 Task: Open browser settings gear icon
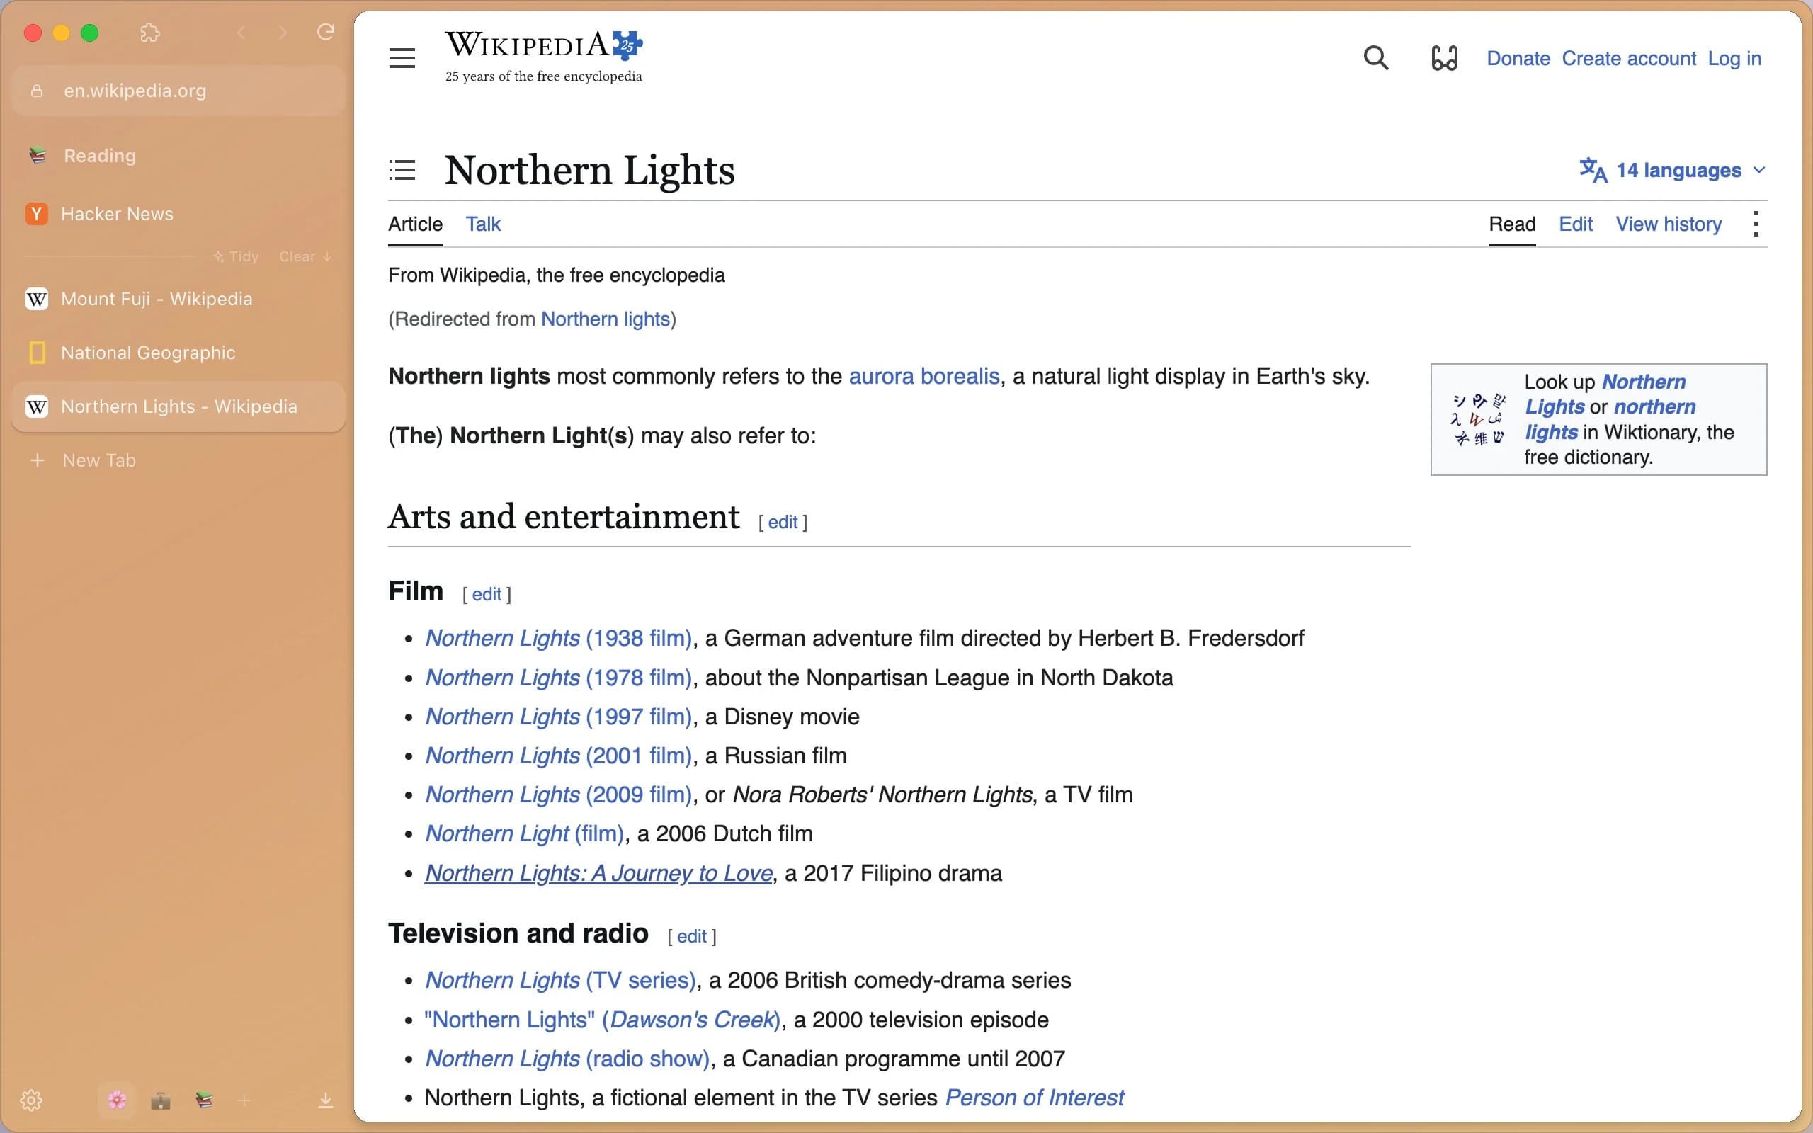pyautogui.click(x=30, y=1100)
